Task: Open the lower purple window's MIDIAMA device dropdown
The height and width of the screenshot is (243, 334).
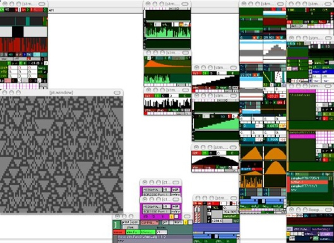Action: coord(152,207)
